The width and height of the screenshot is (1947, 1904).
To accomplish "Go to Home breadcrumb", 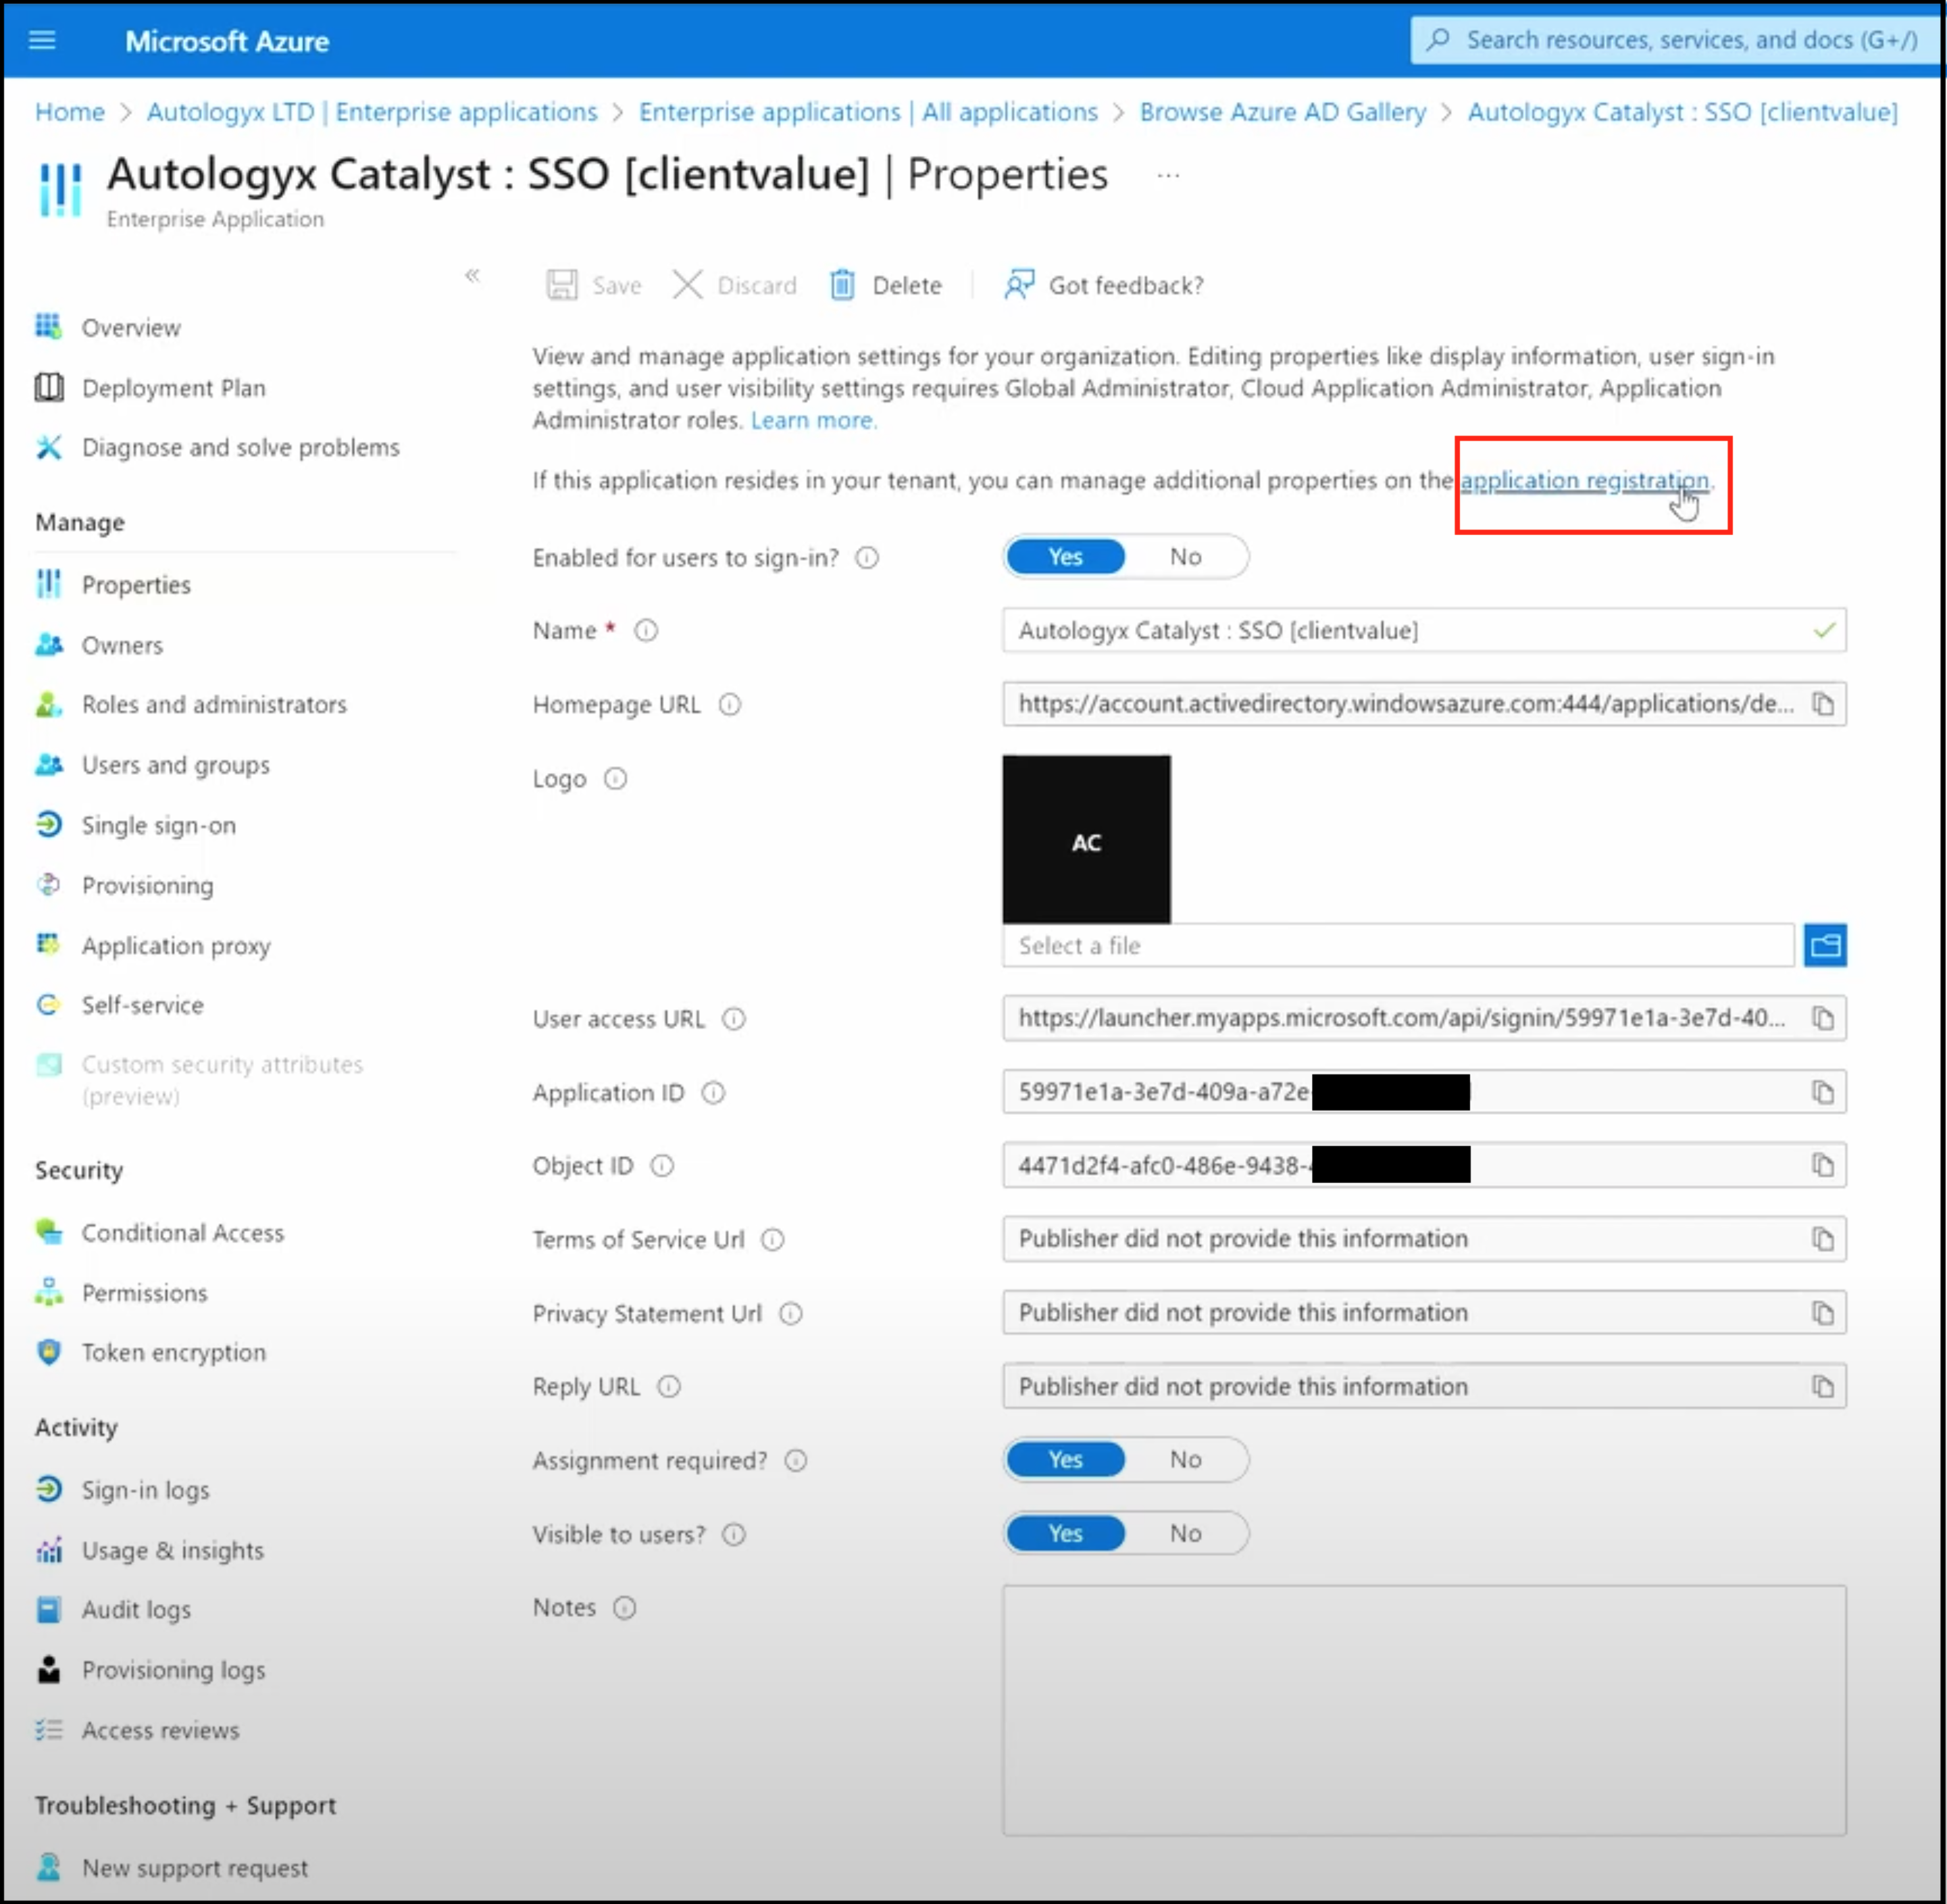I will (x=70, y=112).
